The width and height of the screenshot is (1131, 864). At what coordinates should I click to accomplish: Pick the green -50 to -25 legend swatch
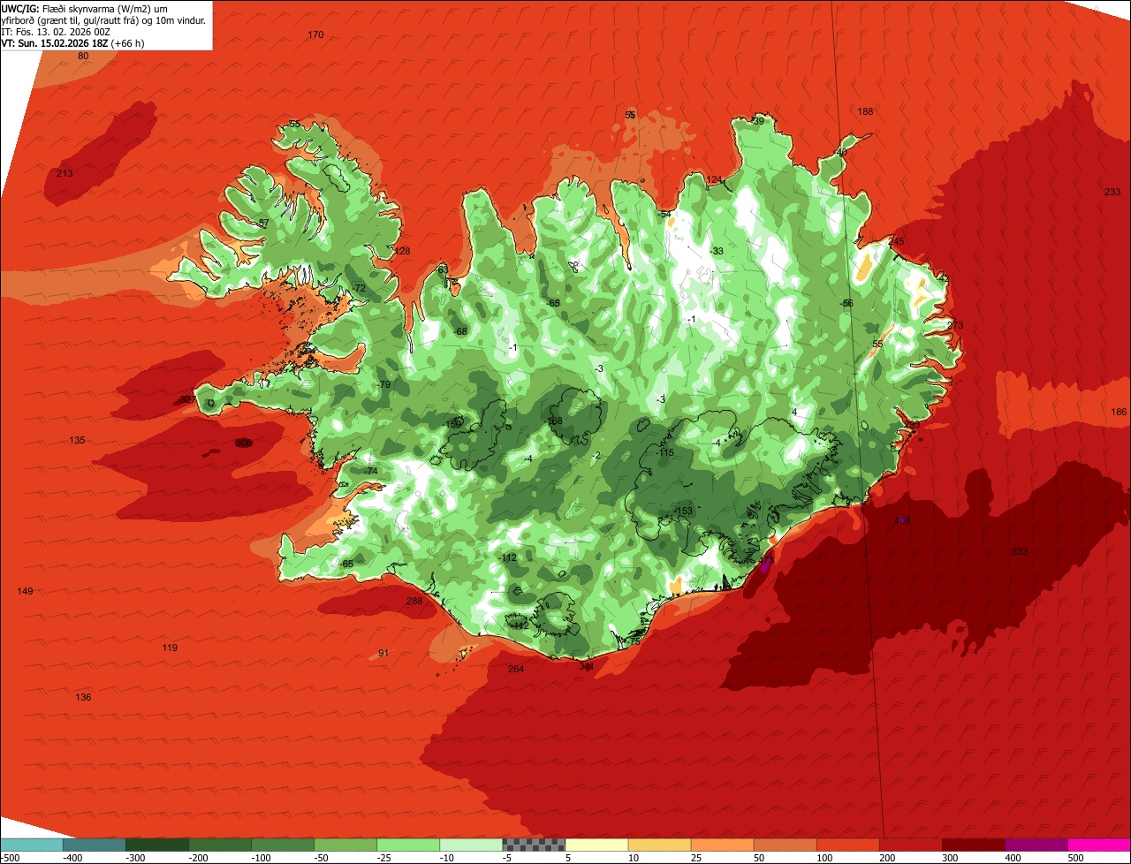pos(345,844)
